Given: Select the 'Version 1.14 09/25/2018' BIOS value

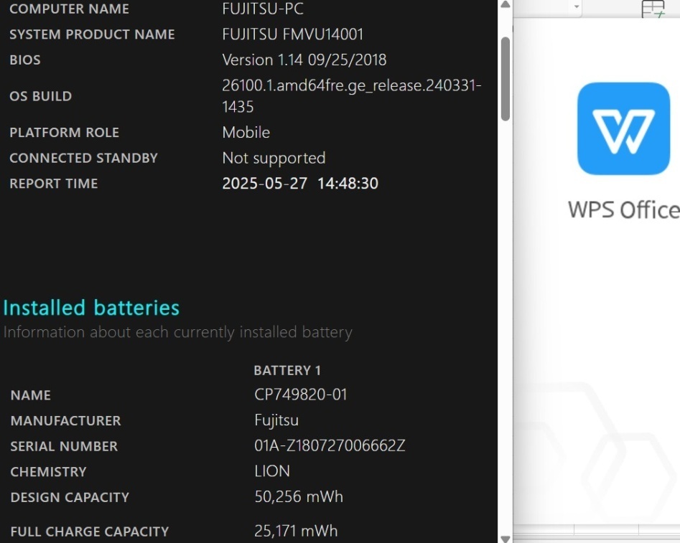Looking at the screenshot, I should coord(304,60).
